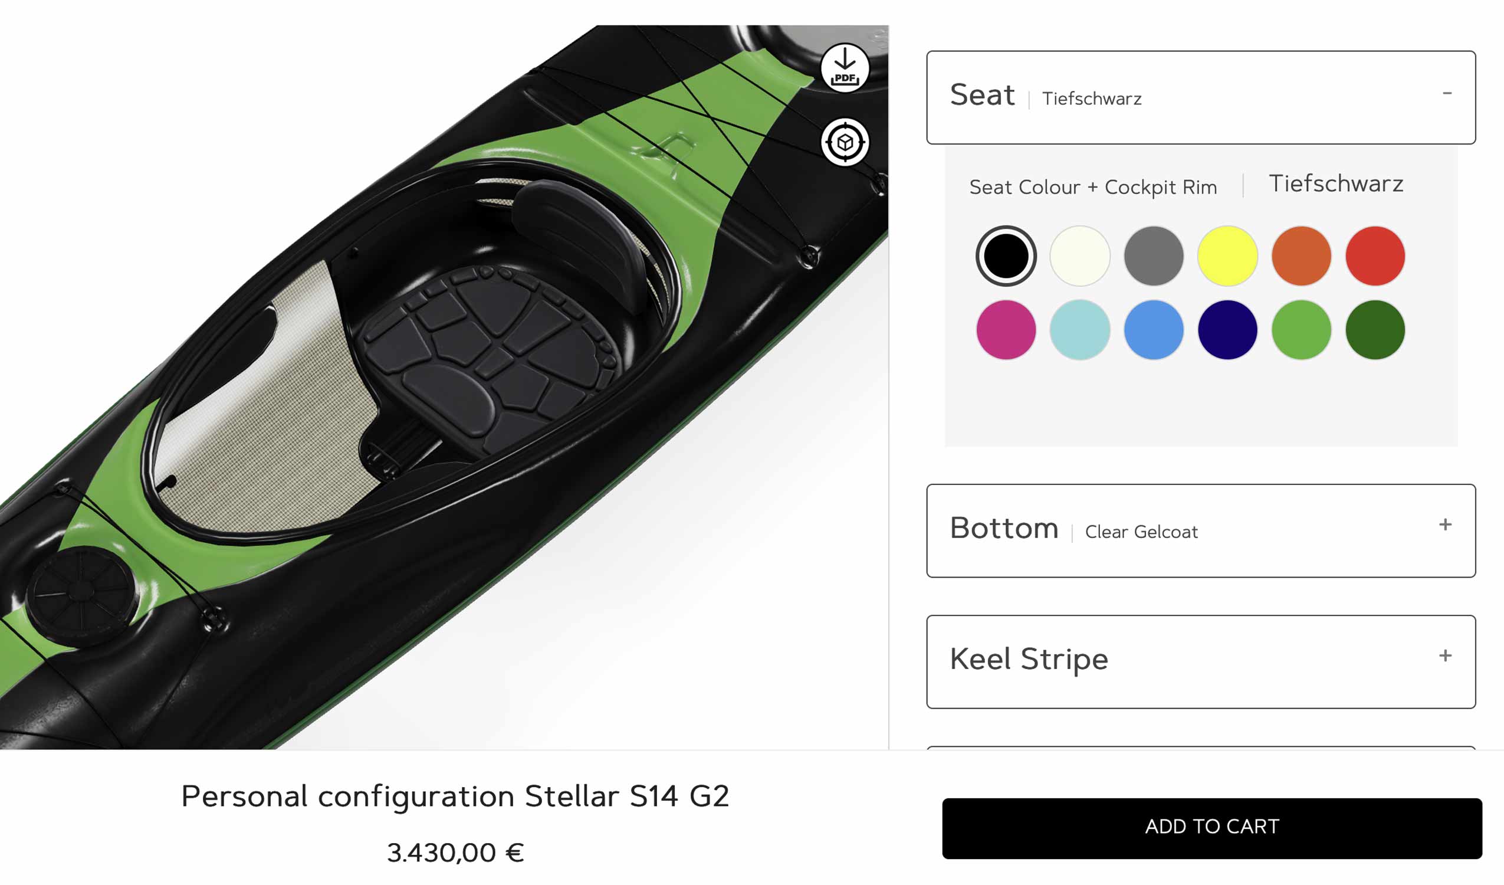Choose the orange seat colour swatch
The image size is (1504, 885).
(1301, 255)
